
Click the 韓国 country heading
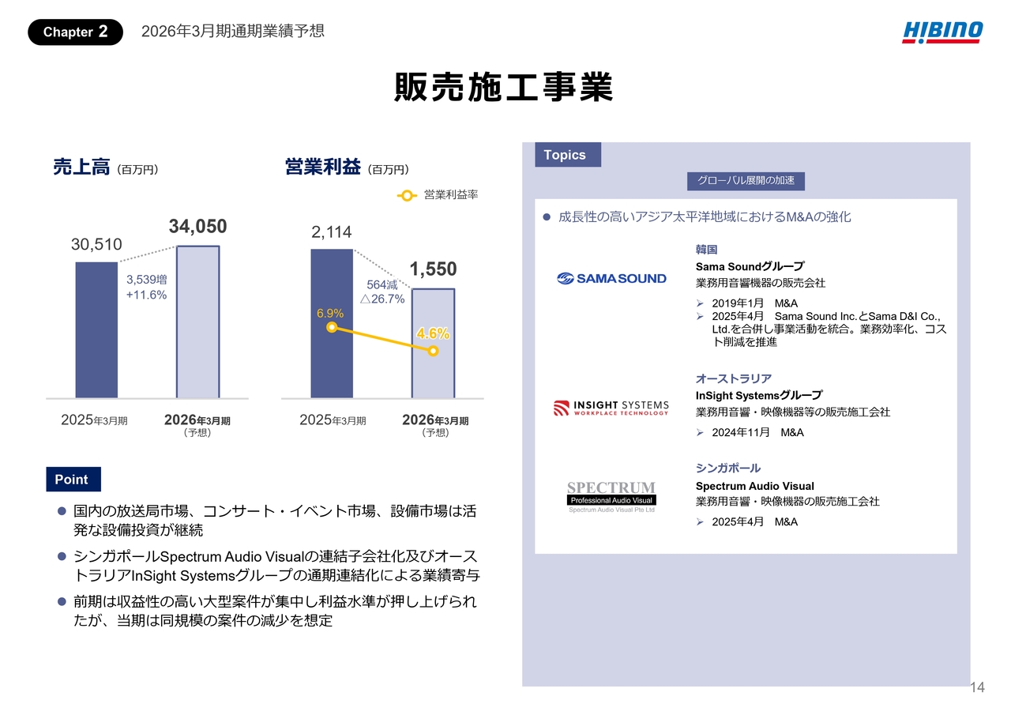pos(706,250)
